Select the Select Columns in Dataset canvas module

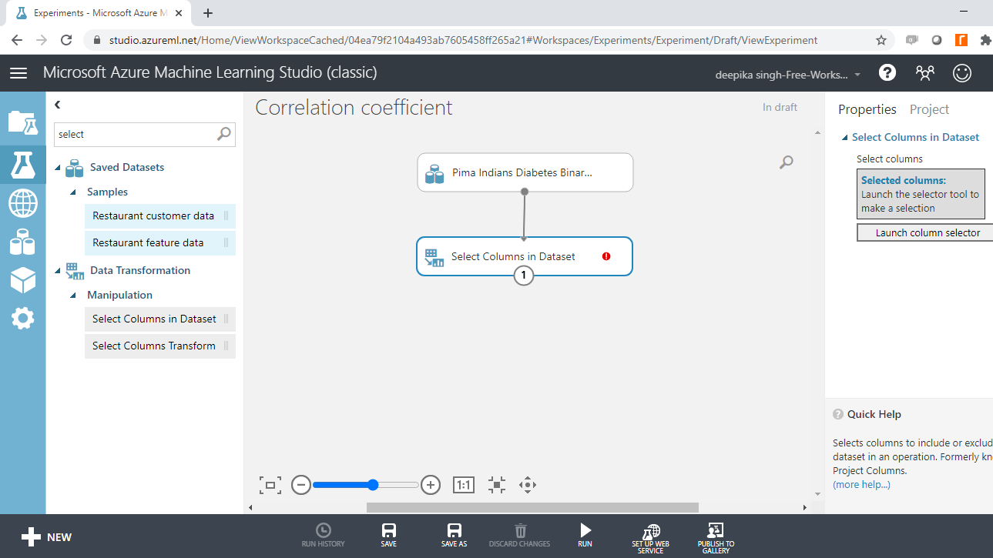click(x=525, y=256)
